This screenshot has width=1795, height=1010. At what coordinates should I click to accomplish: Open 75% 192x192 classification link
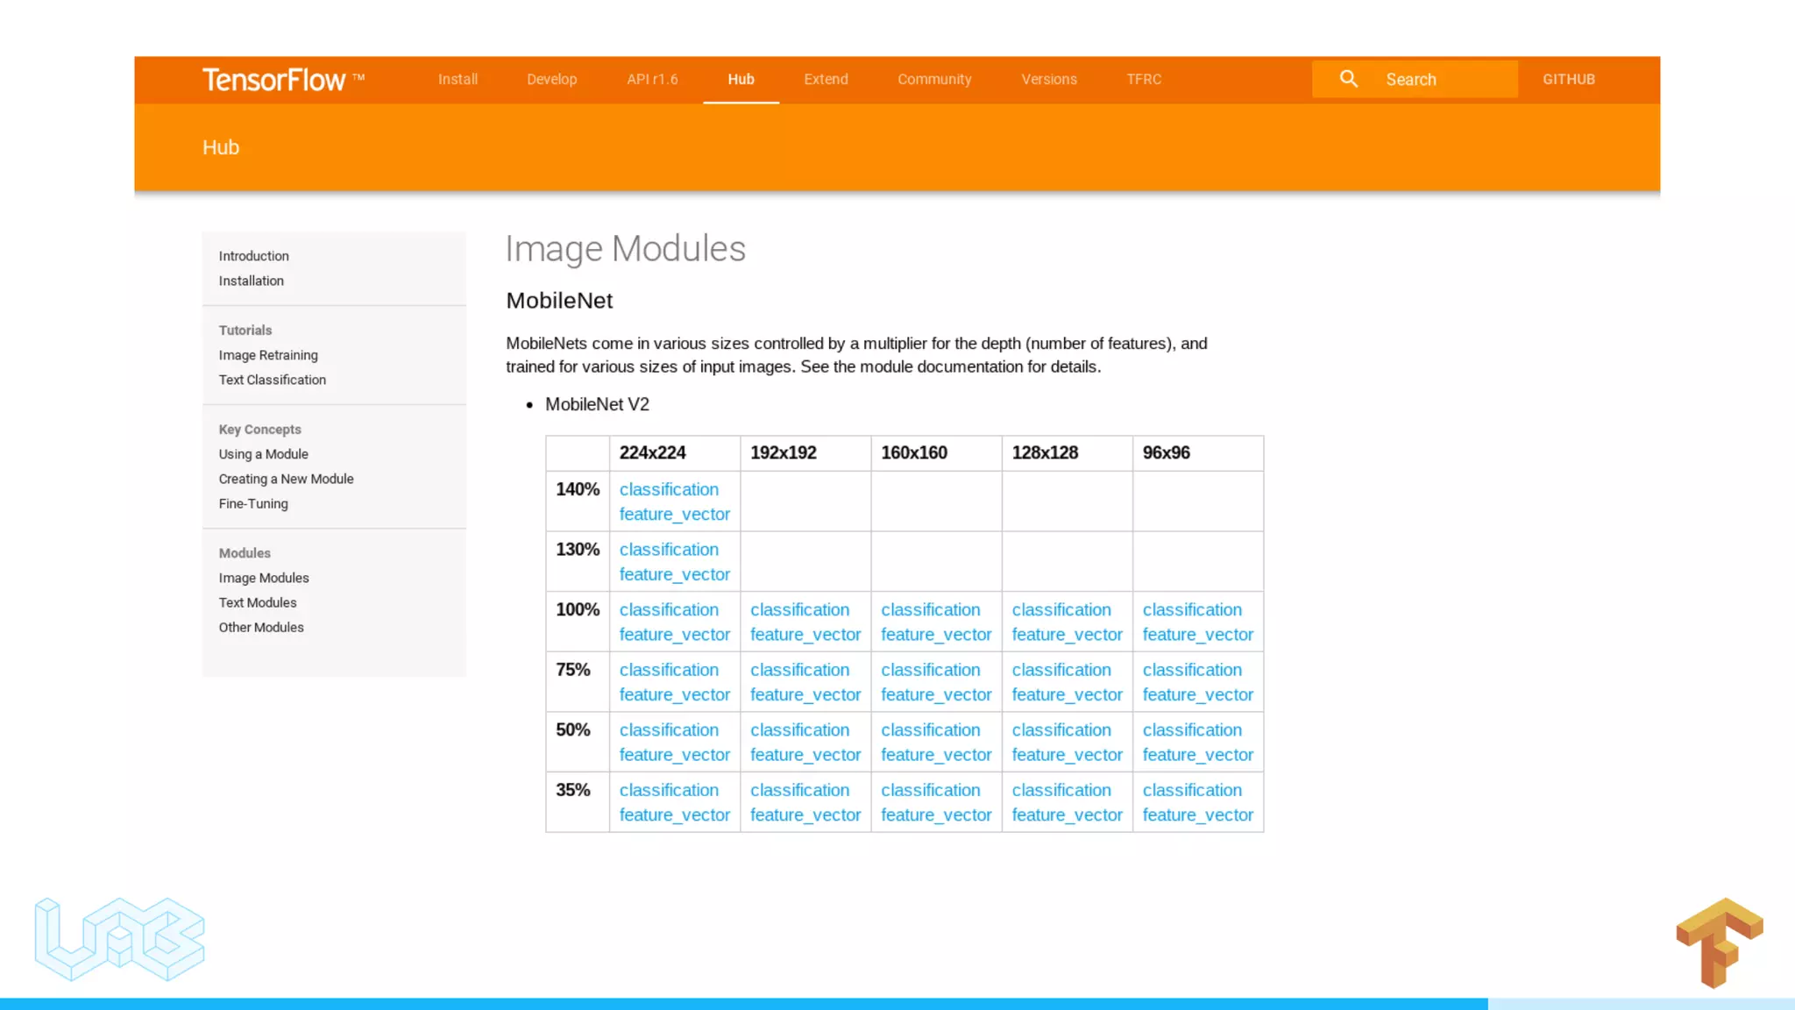tap(799, 670)
